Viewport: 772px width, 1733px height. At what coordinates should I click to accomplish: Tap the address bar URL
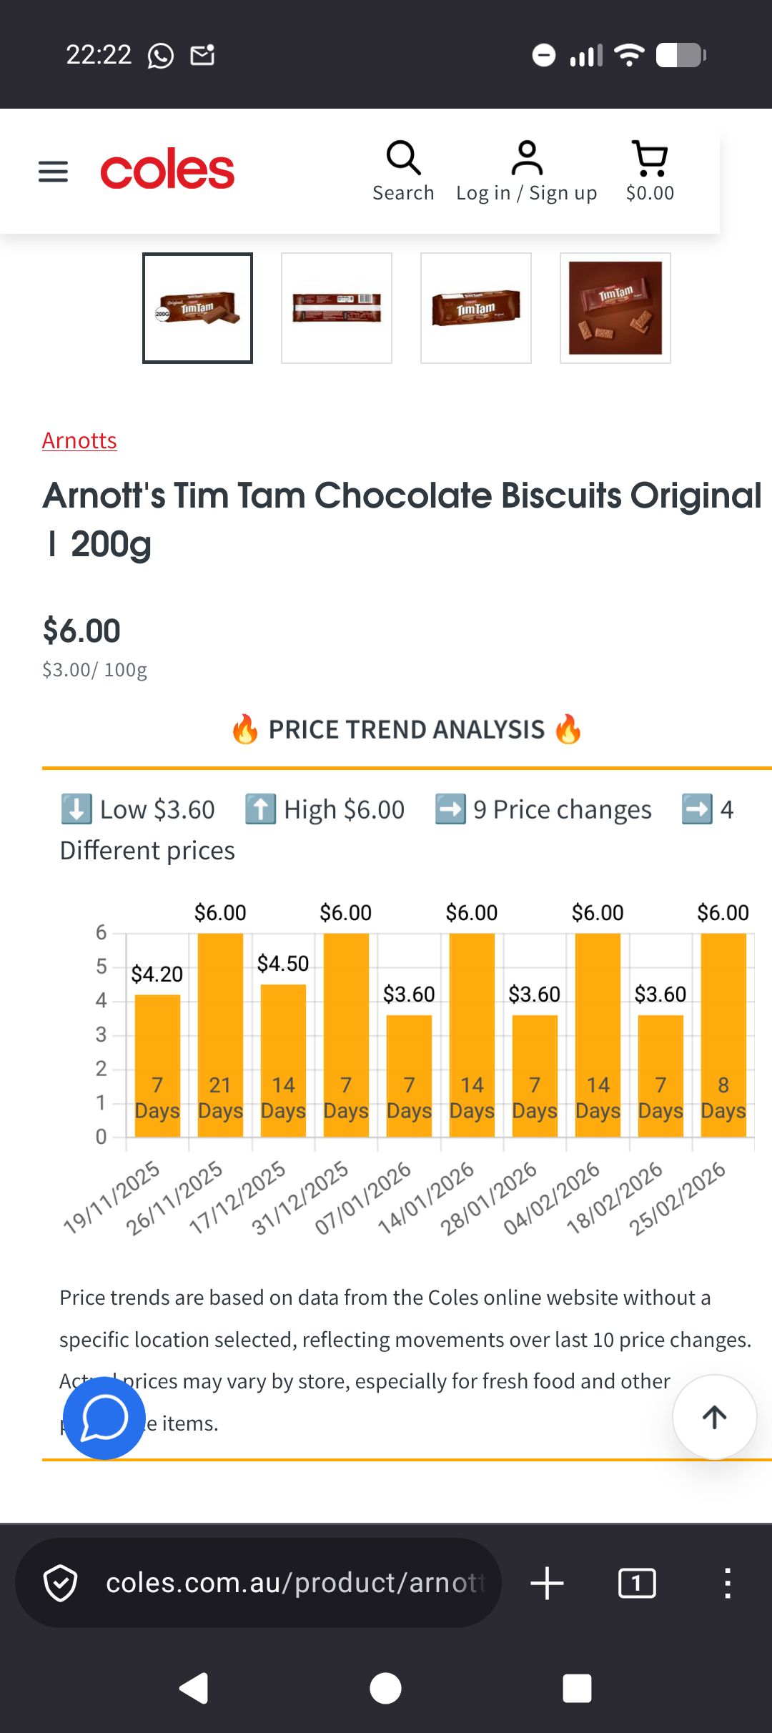[295, 1583]
